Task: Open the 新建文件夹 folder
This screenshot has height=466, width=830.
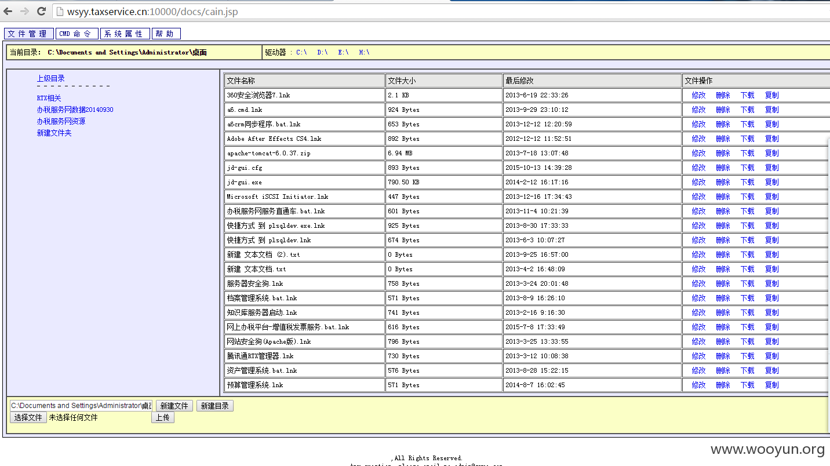Action: pos(54,133)
